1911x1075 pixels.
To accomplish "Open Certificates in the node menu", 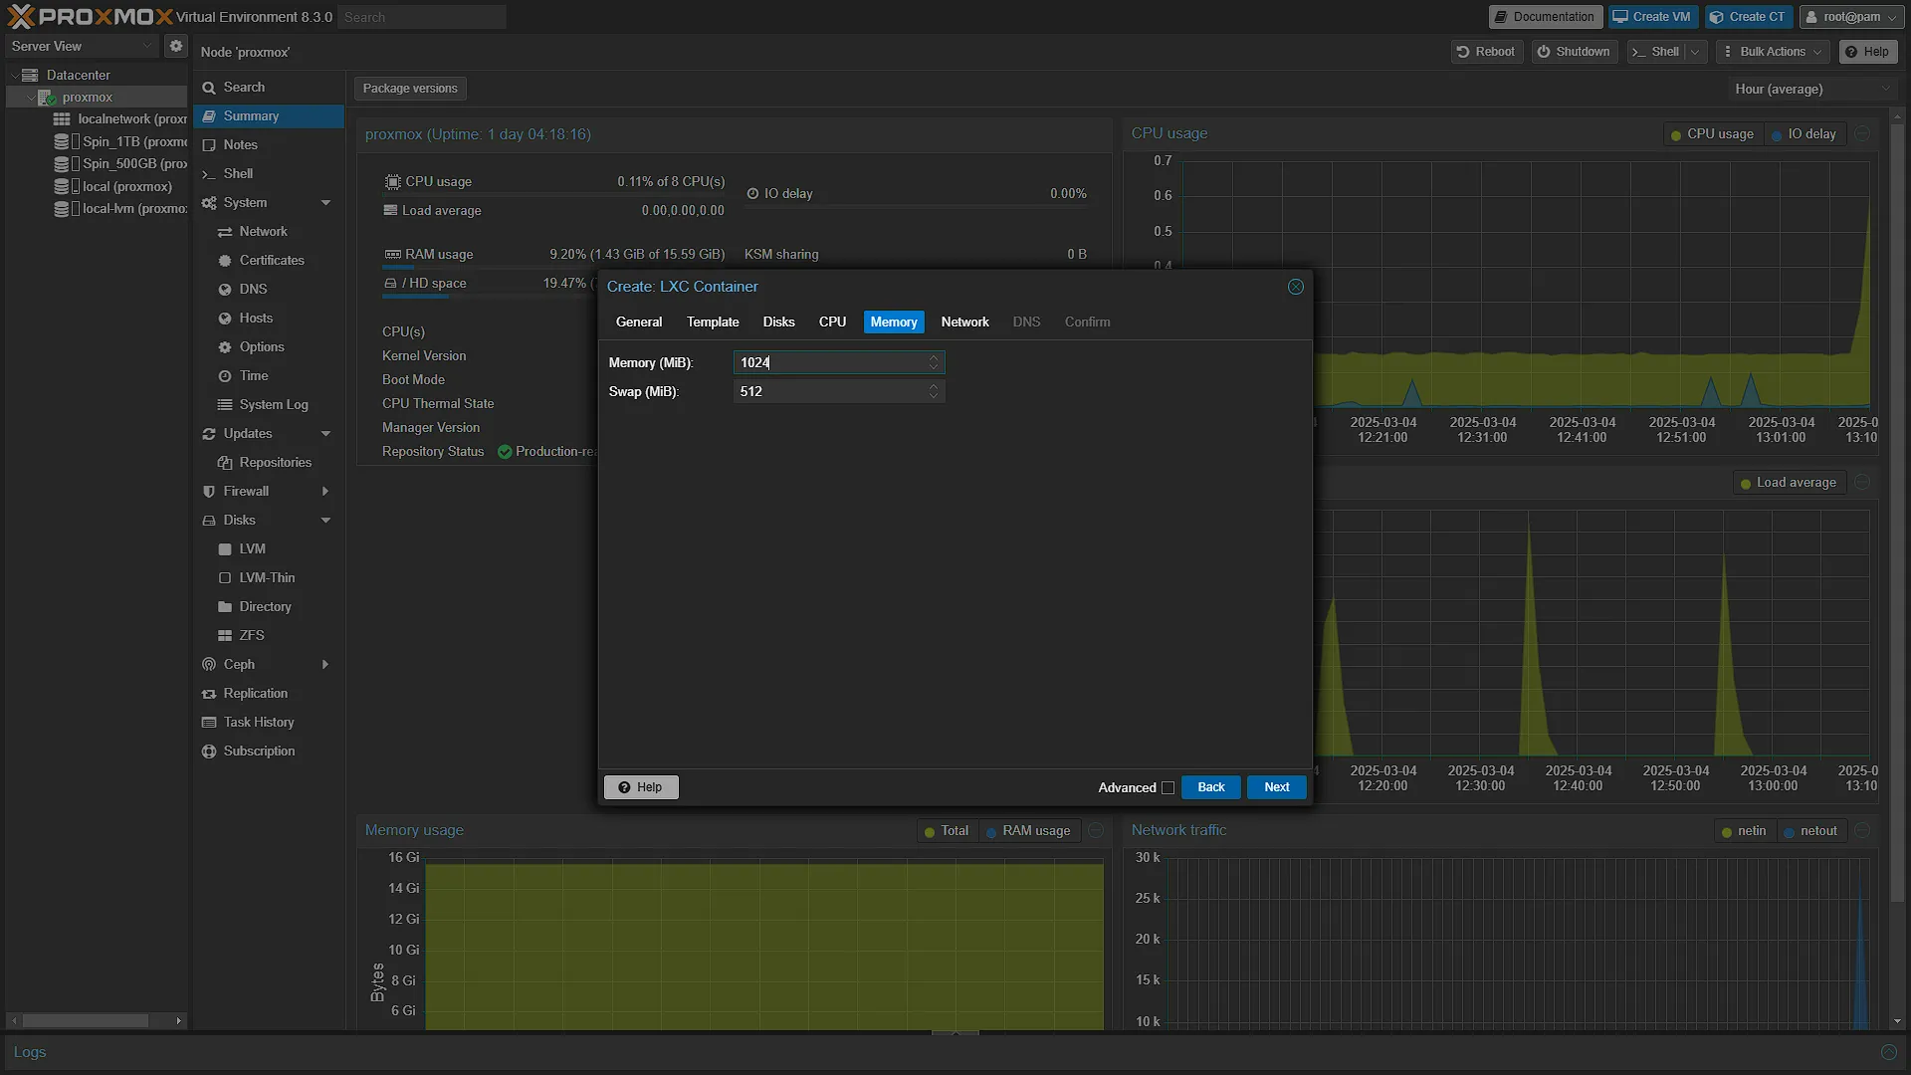I will coord(271,260).
